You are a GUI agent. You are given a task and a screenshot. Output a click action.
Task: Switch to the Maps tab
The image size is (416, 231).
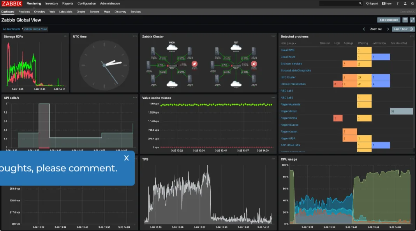click(107, 12)
